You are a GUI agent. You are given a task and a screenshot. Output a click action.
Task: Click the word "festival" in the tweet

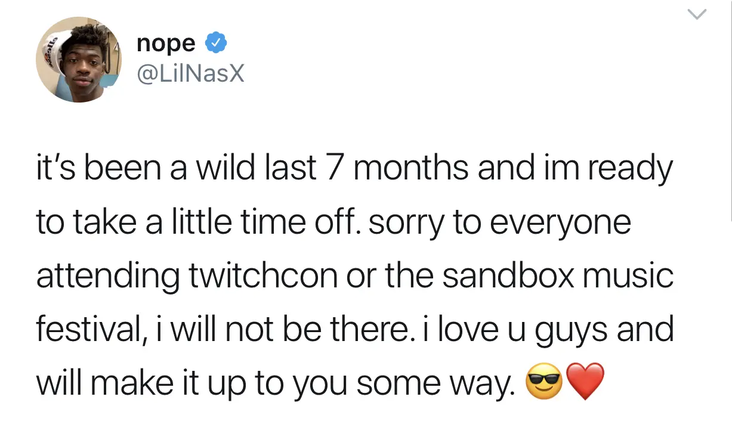click(x=87, y=330)
